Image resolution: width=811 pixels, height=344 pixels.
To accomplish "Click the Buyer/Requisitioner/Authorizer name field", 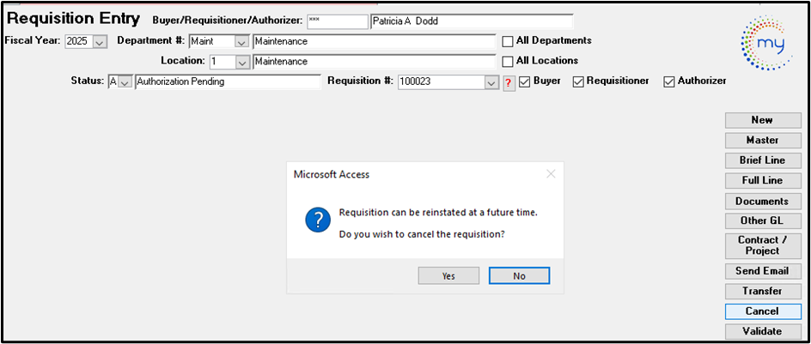I will (472, 21).
